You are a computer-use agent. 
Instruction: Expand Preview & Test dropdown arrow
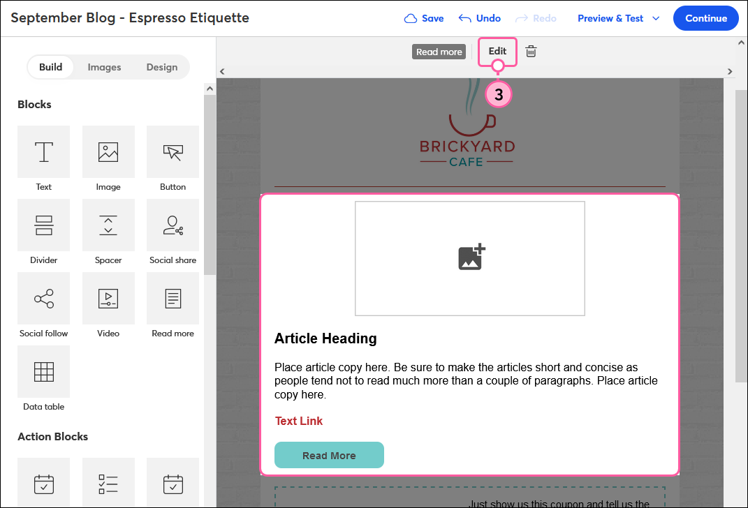tap(656, 19)
